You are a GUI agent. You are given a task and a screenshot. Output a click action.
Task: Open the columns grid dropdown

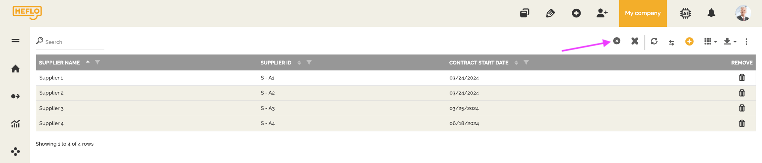pos(710,42)
